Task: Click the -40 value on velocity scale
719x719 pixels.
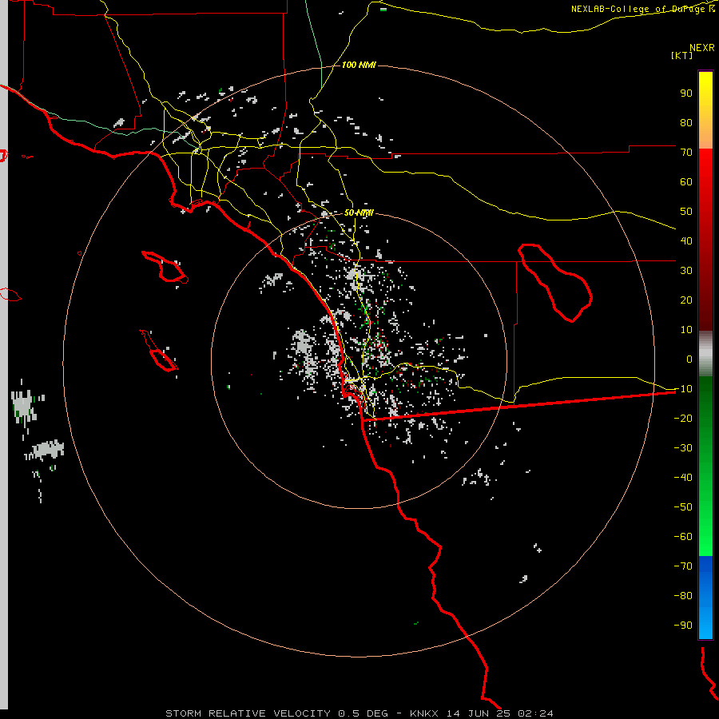Action: click(683, 478)
